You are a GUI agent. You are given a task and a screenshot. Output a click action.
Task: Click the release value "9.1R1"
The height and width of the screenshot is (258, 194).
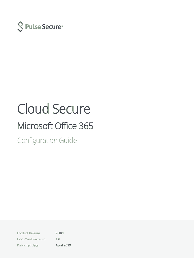point(60,233)
